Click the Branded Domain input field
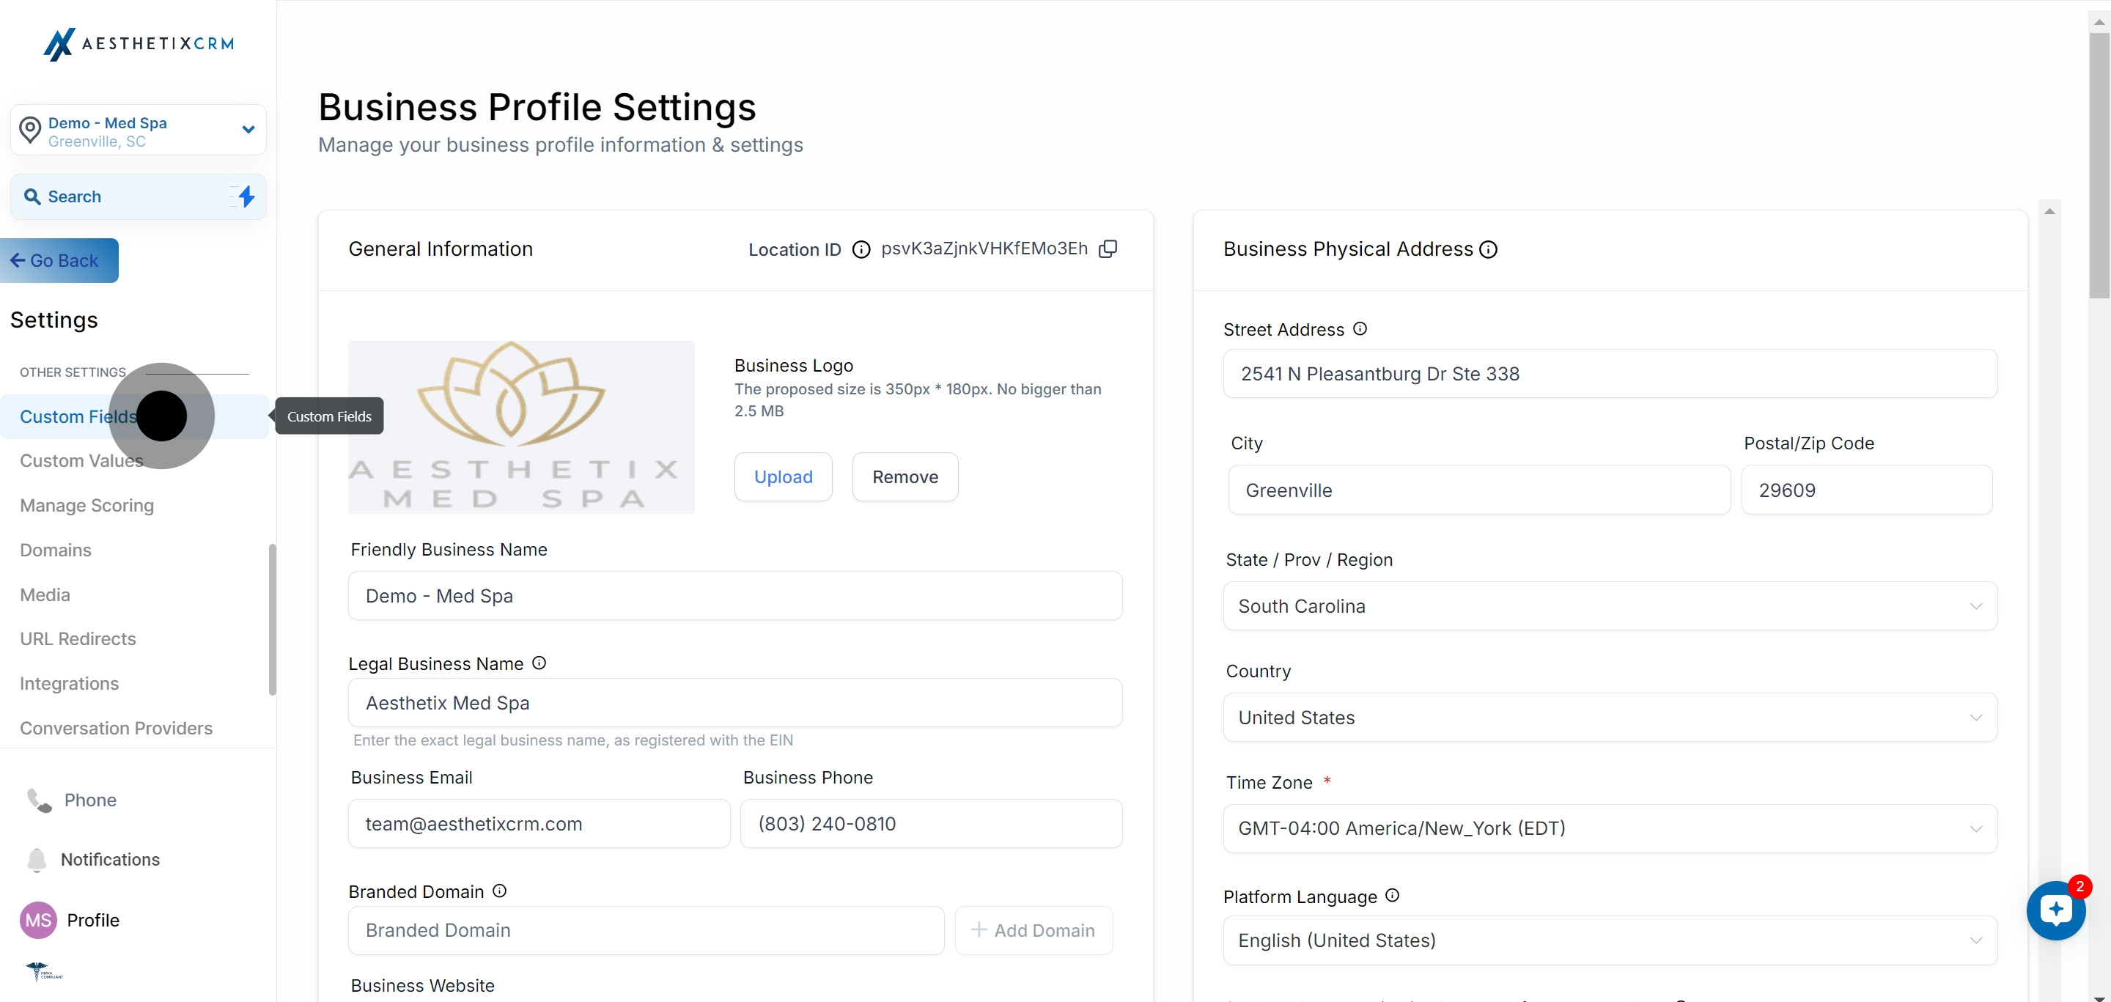Viewport: 2111px width, 1002px height. pyautogui.click(x=646, y=931)
